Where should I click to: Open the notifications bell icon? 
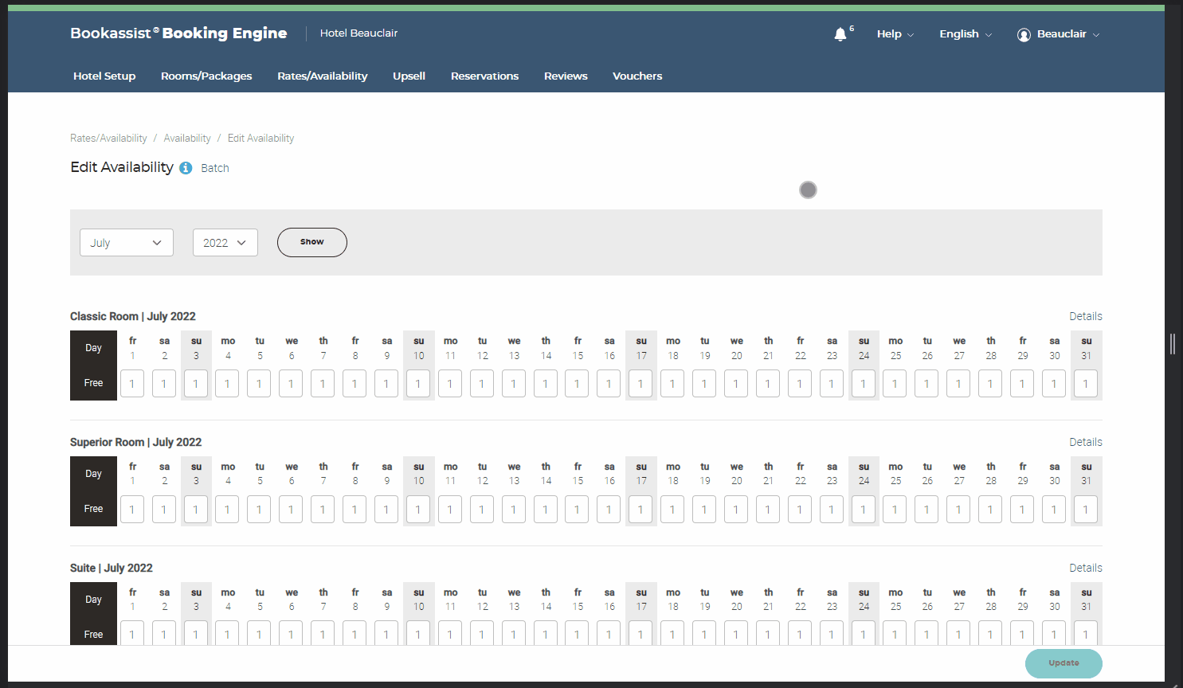840,34
